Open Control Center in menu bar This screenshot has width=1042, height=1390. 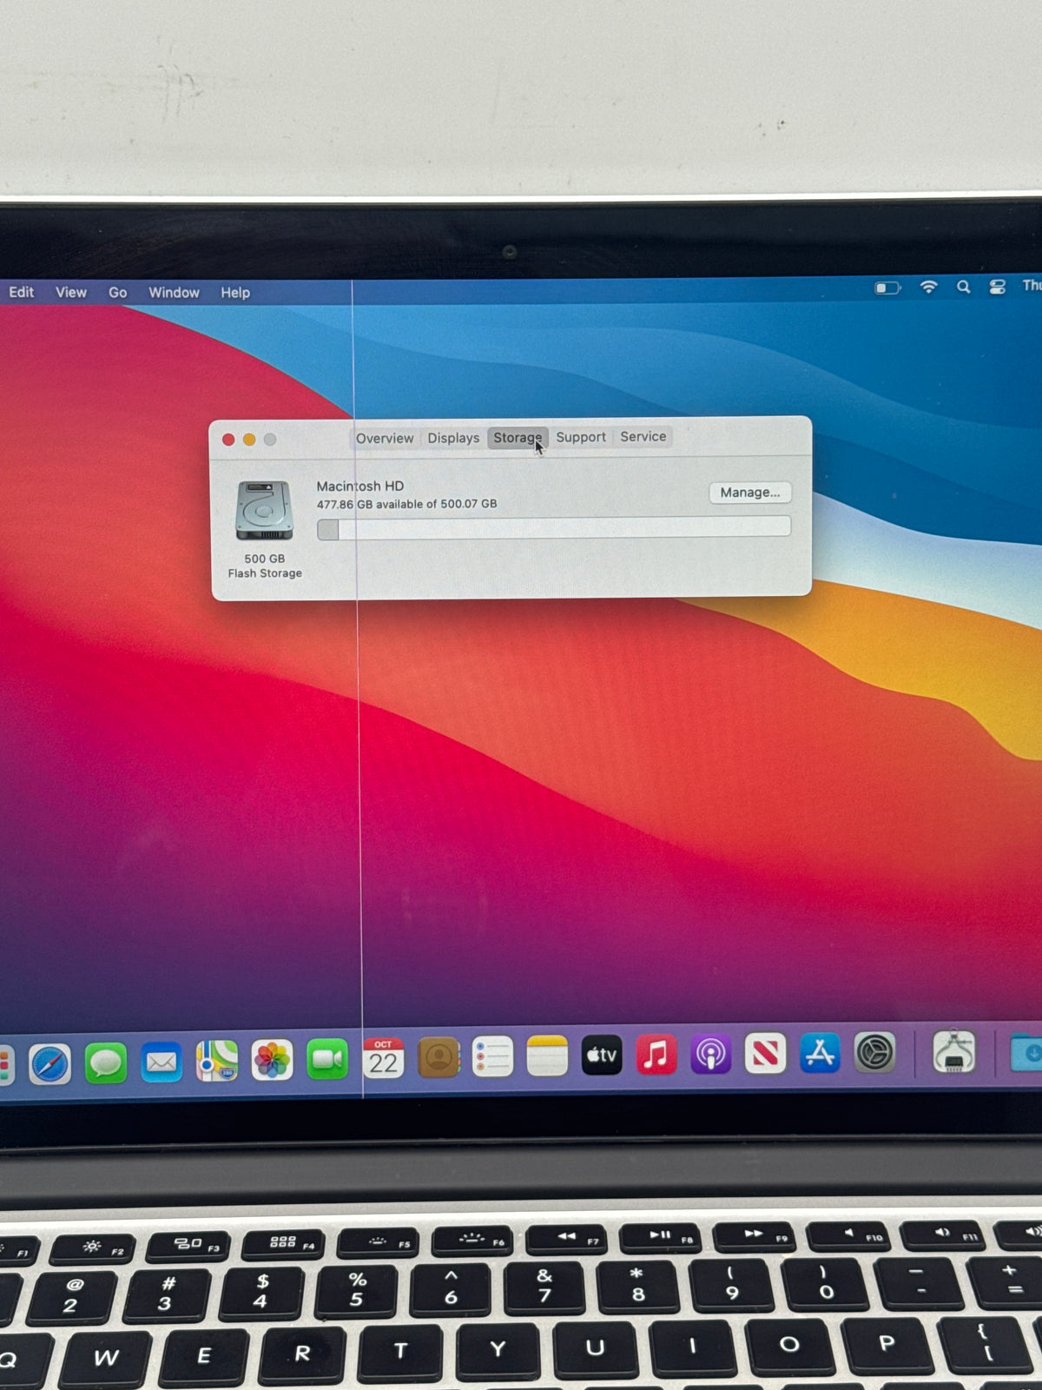coord(997,287)
